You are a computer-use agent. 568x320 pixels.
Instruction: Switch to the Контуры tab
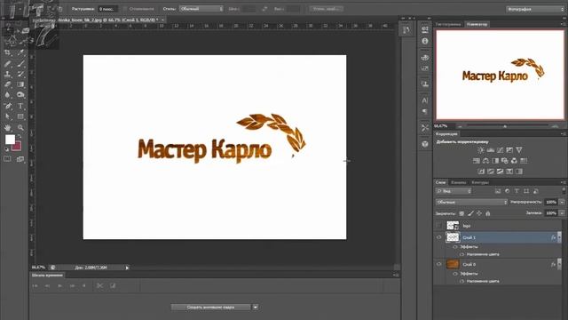pyautogui.click(x=480, y=182)
